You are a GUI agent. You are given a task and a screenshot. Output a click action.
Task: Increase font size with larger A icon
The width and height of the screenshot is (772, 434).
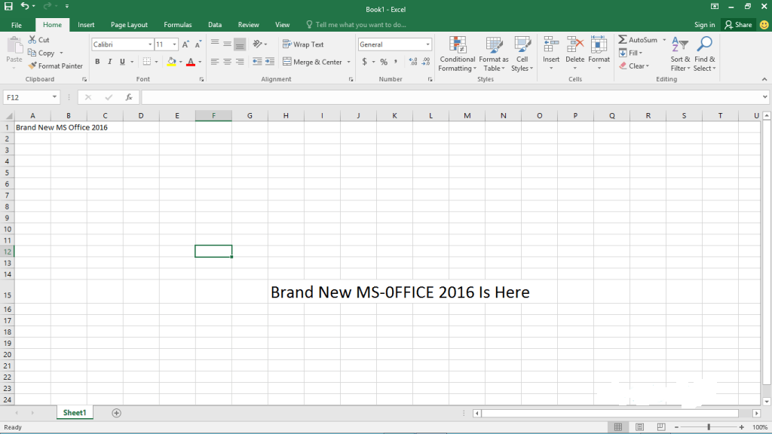click(x=185, y=44)
